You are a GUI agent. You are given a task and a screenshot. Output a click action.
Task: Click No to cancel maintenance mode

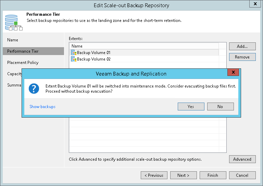[220, 107]
